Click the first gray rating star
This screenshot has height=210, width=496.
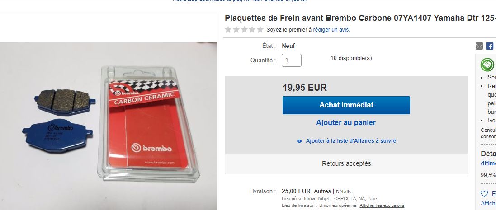228,29
